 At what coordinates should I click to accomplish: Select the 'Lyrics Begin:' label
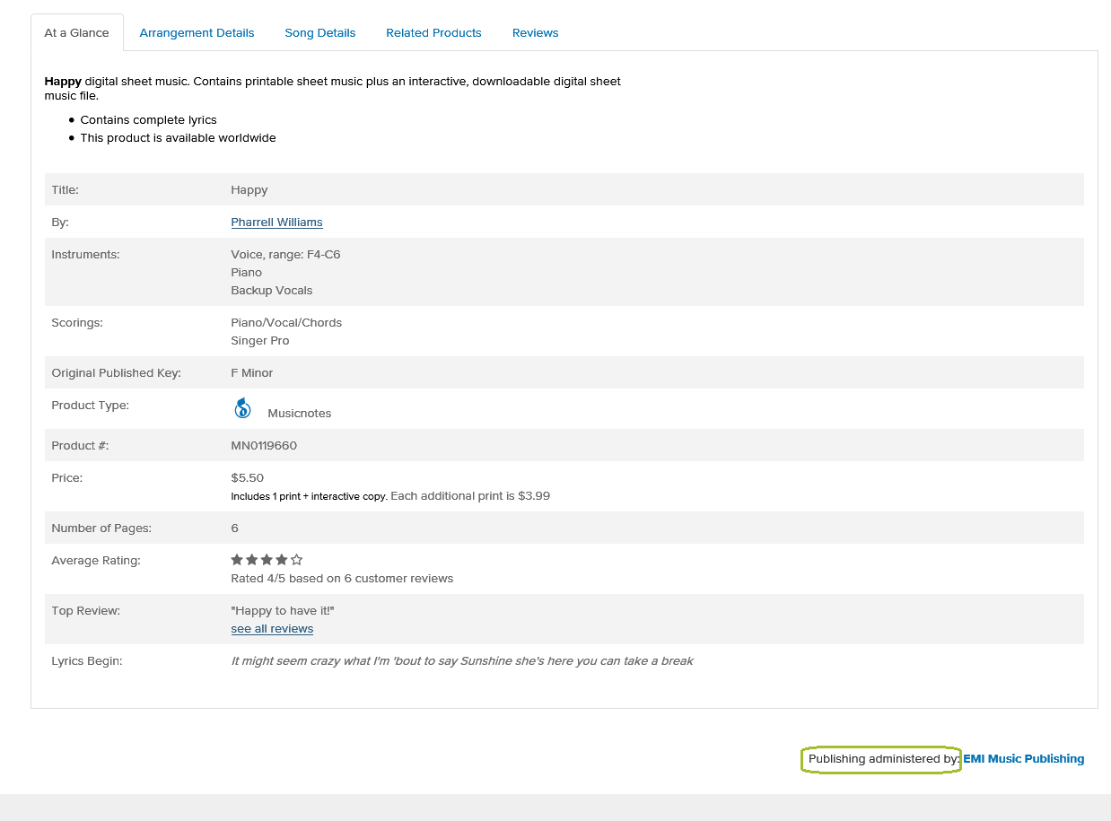(x=87, y=661)
